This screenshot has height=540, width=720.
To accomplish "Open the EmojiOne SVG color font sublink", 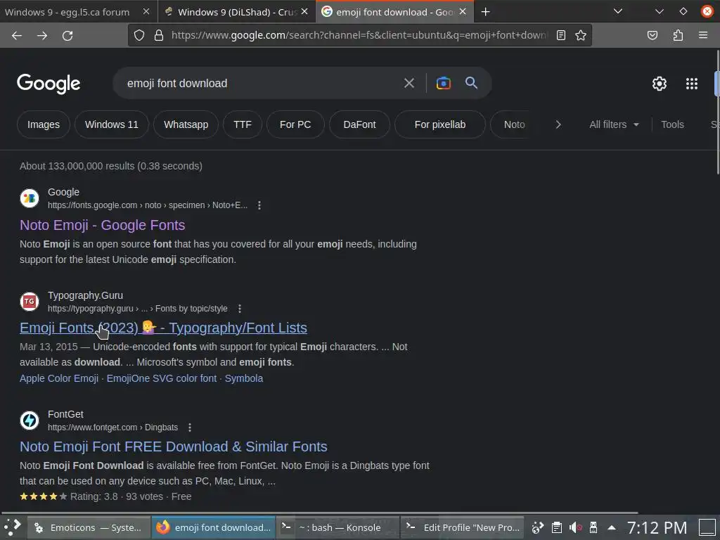I will (162, 378).
